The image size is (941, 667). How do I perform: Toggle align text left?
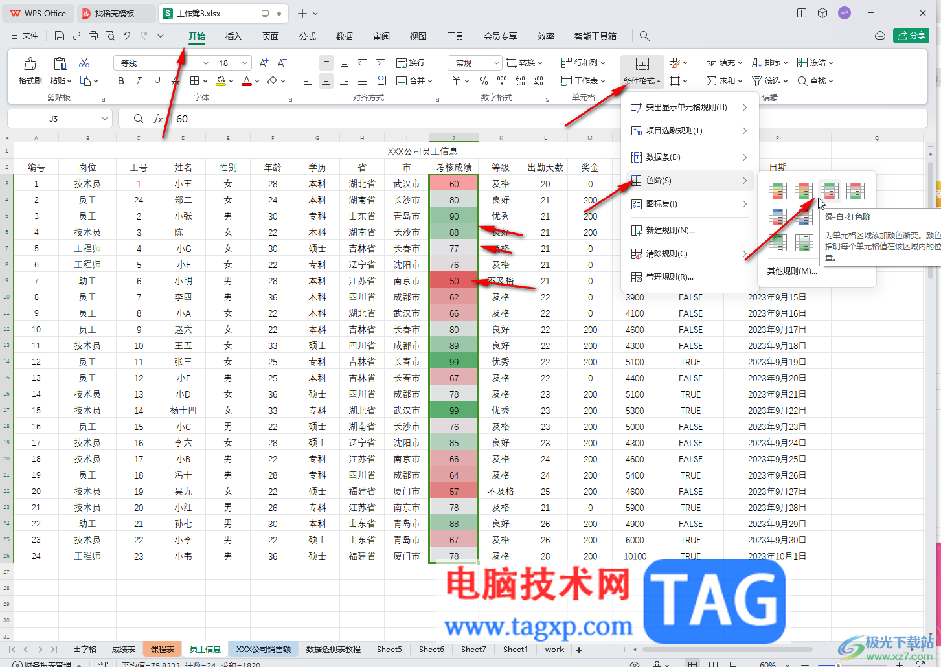(308, 81)
